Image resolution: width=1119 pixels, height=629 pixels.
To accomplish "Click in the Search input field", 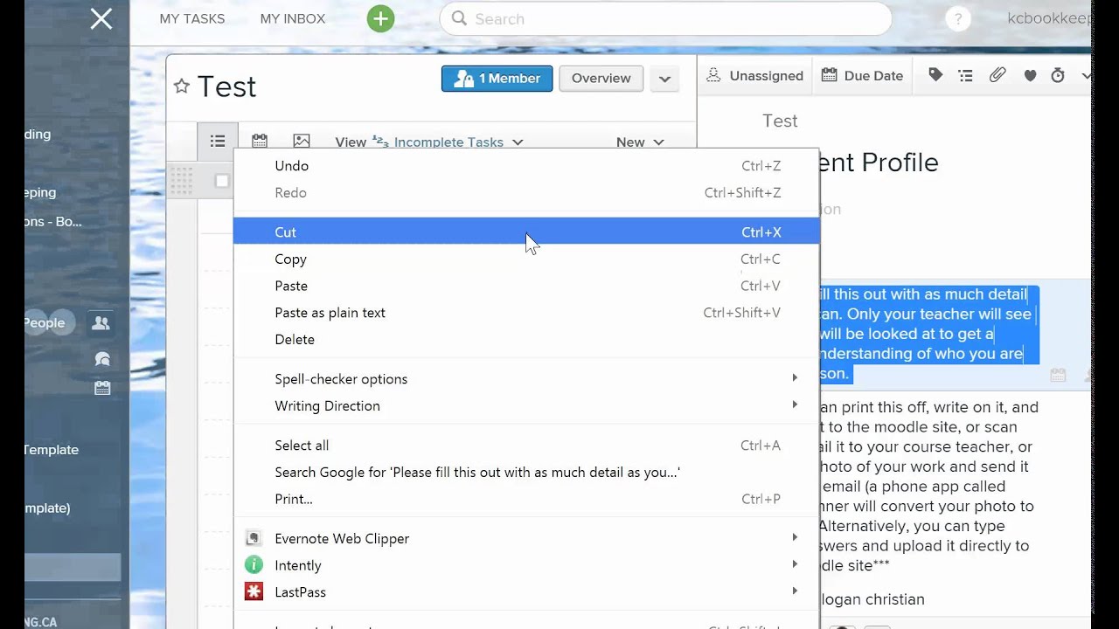I will [x=666, y=18].
